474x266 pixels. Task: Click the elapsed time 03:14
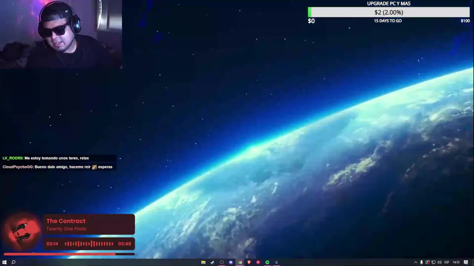(52, 244)
